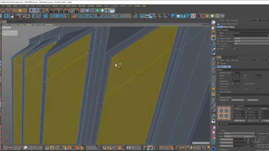
Task: Click the purple sphere icon in second toolbar
Action: 200,16
